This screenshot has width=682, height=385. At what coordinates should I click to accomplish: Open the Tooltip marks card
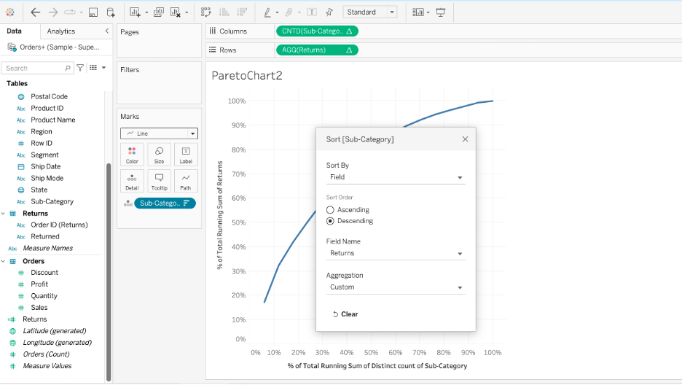coord(159,181)
